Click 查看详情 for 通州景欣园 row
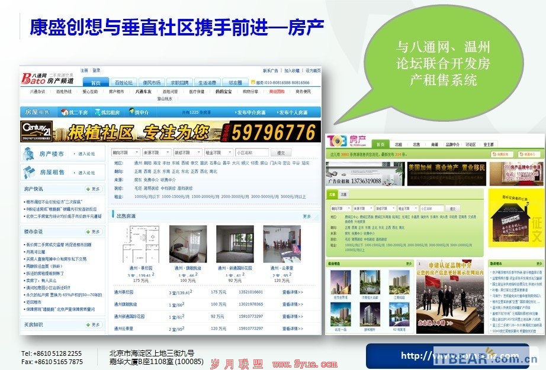This screenshot has width=546, height=370. click(x=293, y=292)
